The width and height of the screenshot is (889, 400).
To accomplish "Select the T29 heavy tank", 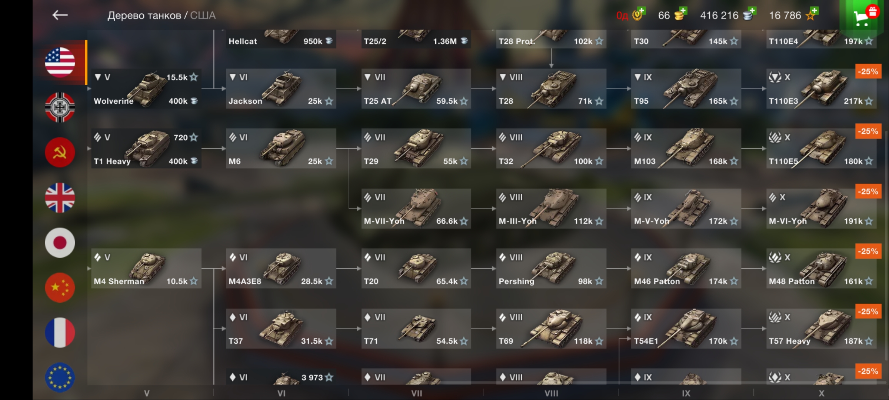I will [416, 149].
